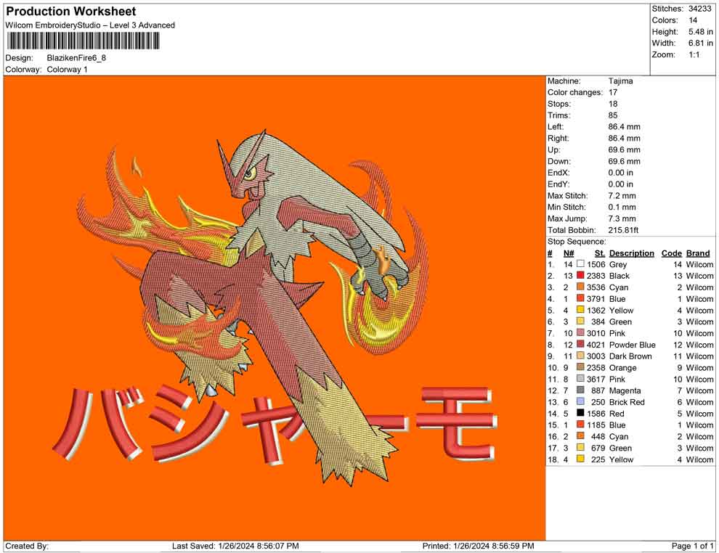Click the Trims value 85
The width and height of the screenshot is (719, 553).
[613, 115]
